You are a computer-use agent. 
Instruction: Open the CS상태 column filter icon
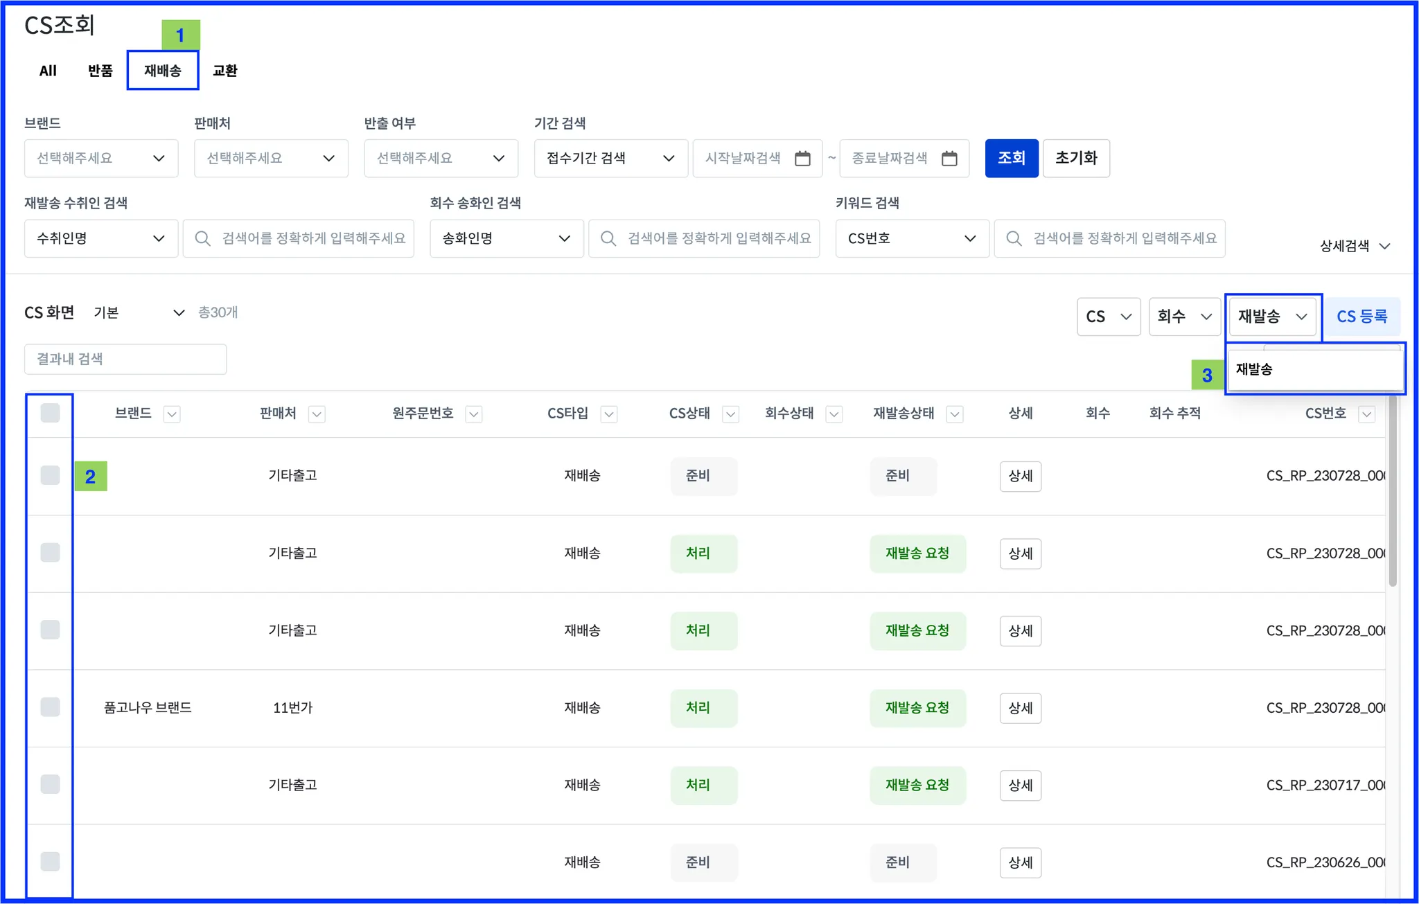(x=730, y=414)
